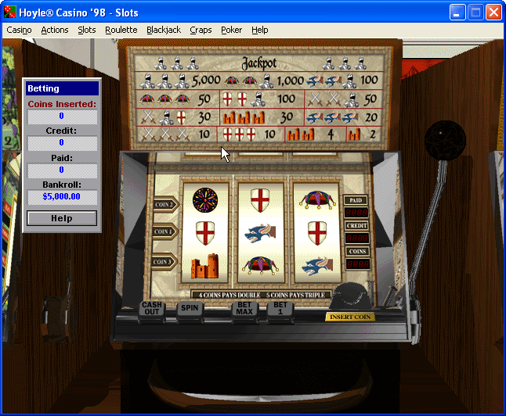This screenshot has height=416, width=506.
Task: Open the Craps menu
Action: (201, 30)
